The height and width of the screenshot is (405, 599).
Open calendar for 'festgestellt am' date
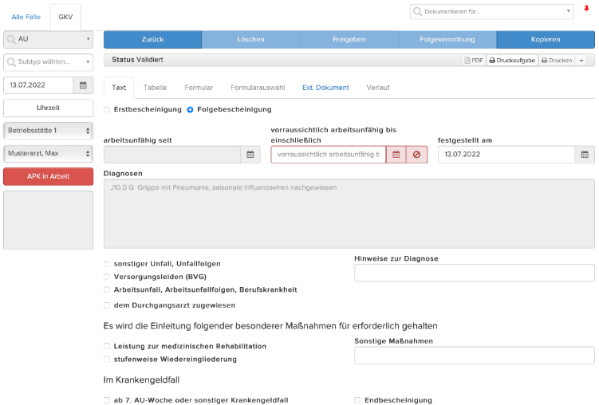(585, 155)
